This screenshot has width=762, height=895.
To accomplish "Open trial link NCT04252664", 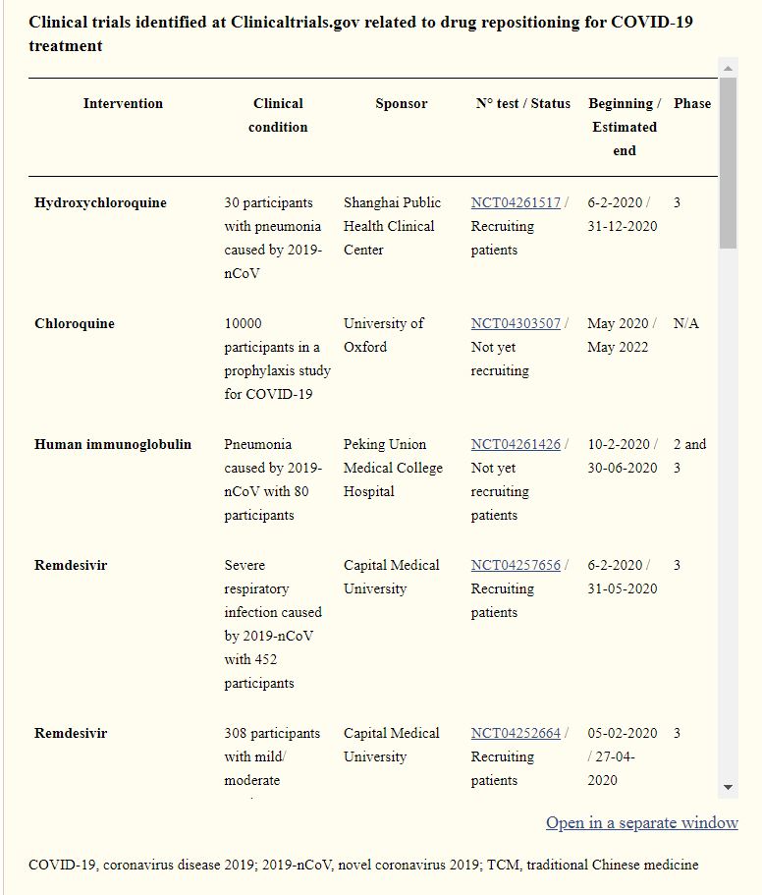I will tap(516, 734).
